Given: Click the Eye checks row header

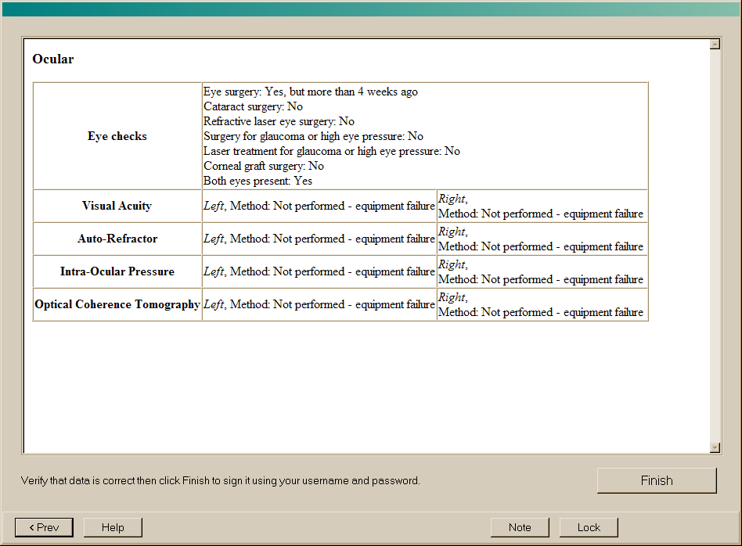Looking at the screenshot, I should pos(117,136).
